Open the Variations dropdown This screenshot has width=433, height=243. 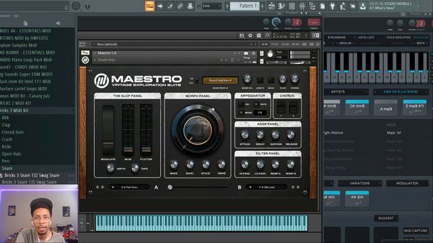tap(360, 183)
